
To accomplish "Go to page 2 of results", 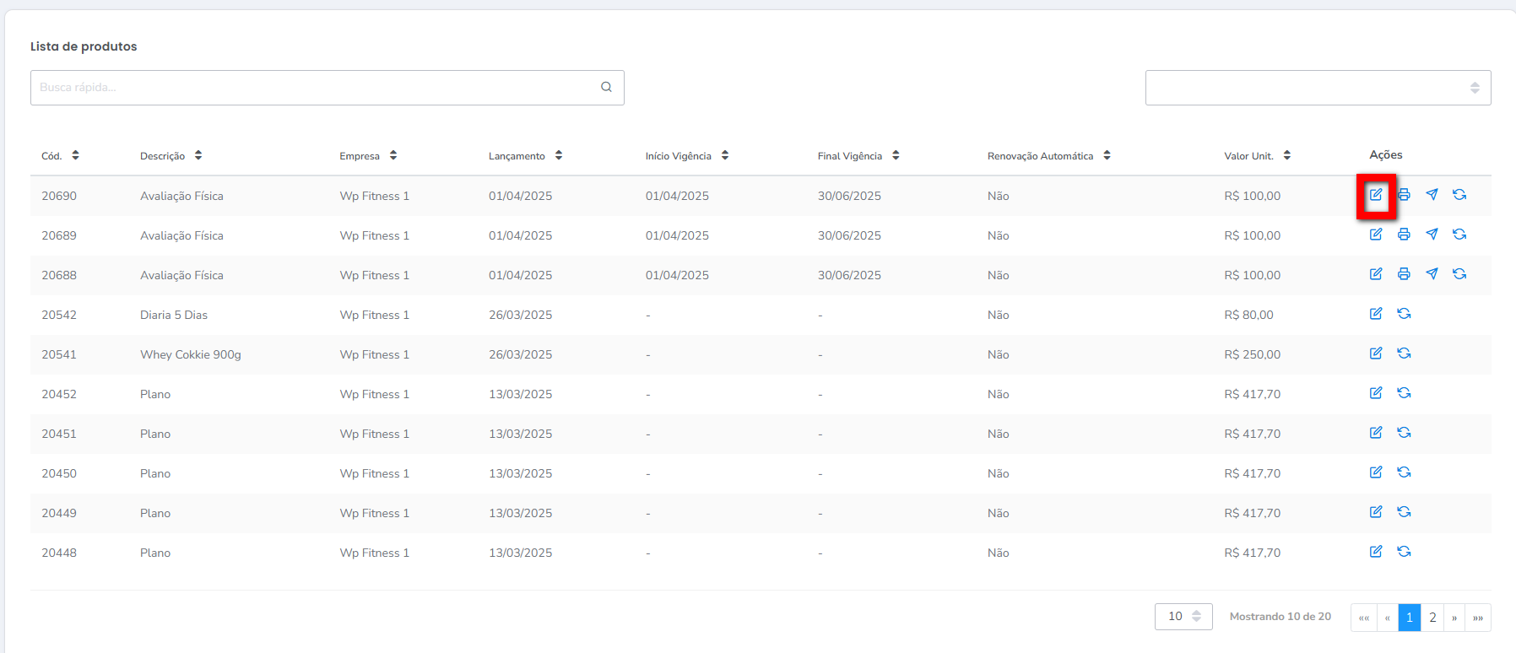I will (x=1432, y=618).
